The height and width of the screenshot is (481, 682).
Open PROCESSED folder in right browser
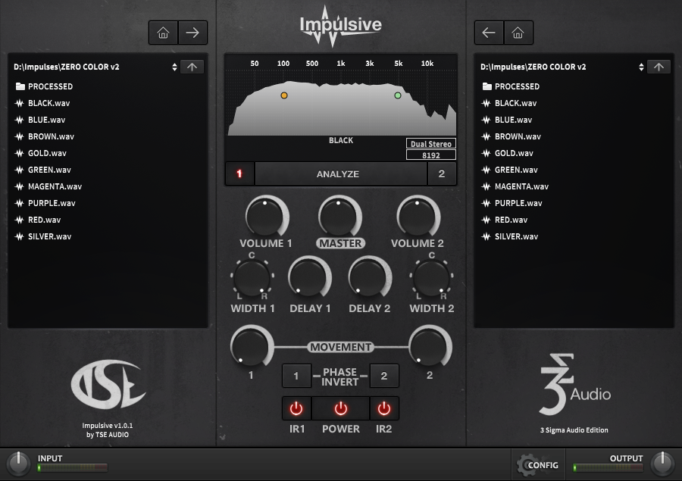pyautogui.click(x=511, y=86)
